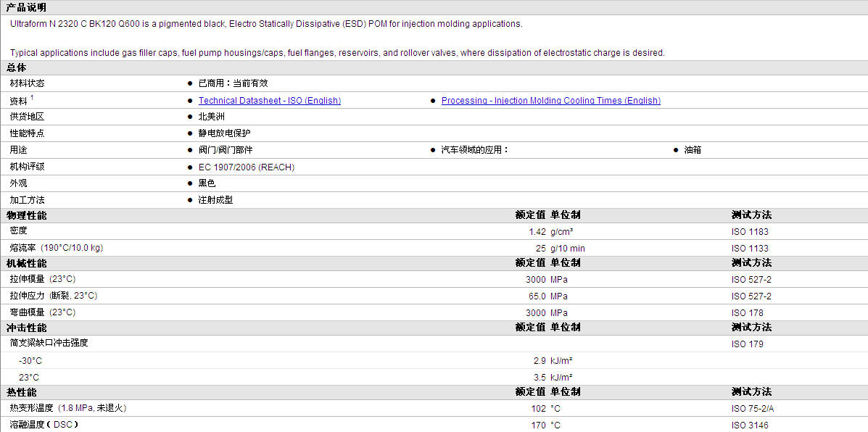Click the 汽车领域的应用 value
868x432 pixels.
tap(474, 150)
